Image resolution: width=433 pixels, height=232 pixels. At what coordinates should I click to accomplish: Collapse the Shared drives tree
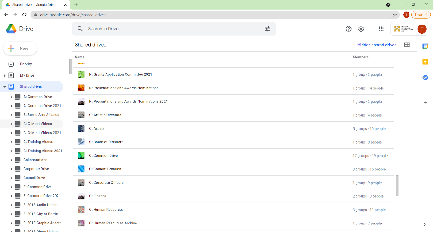pyautogui.click(x=5, y=87)
